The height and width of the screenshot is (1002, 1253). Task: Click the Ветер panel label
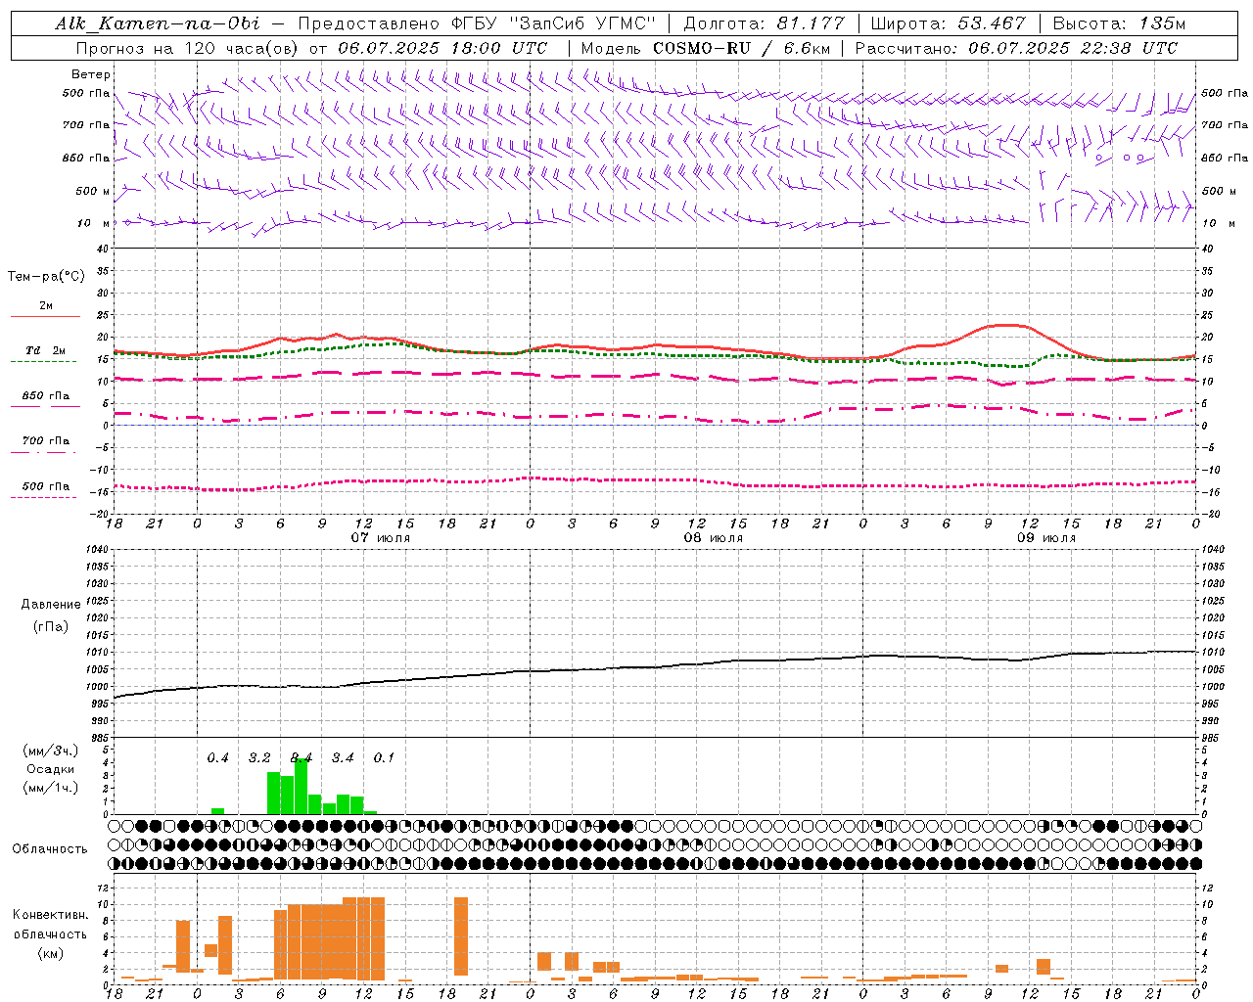click(91, 74)
